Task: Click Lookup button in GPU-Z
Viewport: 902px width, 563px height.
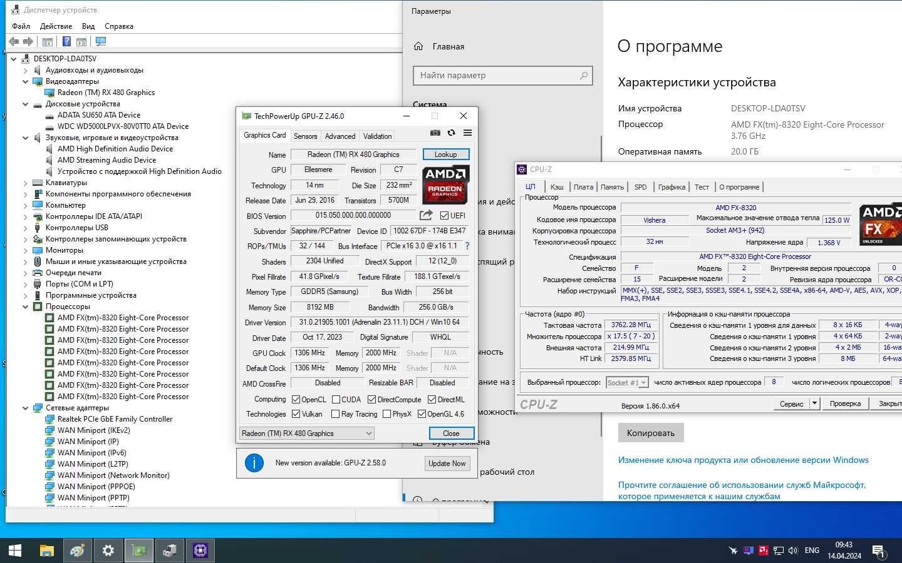Action: point(445,155)
